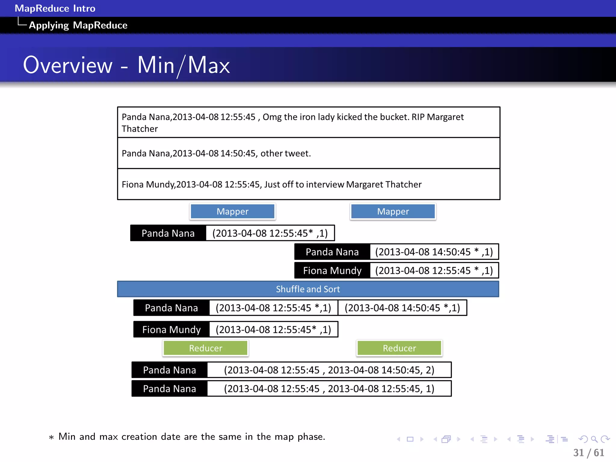The width and height of the screenshot is (616, 462).
Task: Click Fiona Mundy sorted value 12:55:45* ,1
Action: [x=273, y=329]
